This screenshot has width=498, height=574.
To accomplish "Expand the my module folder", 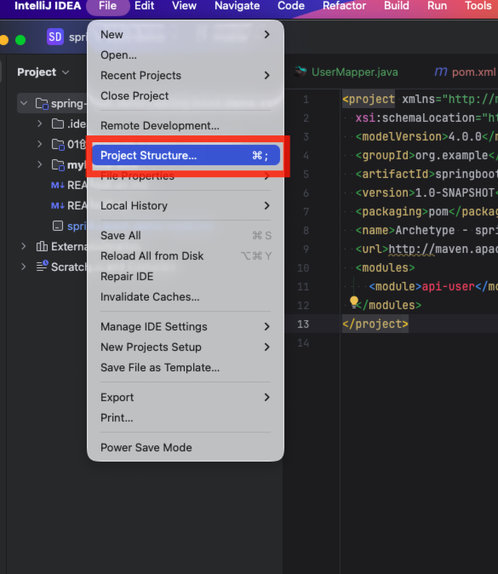I will coord(39,165).
